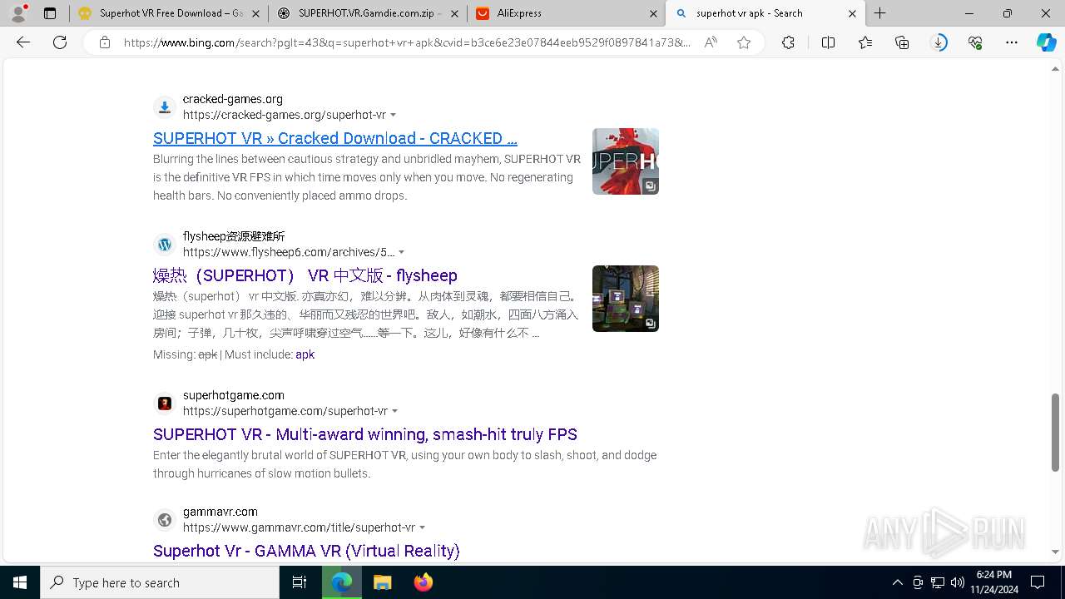Expand cracked-games.org result options arrow
1065x599 pixels.
coord(394,115)
